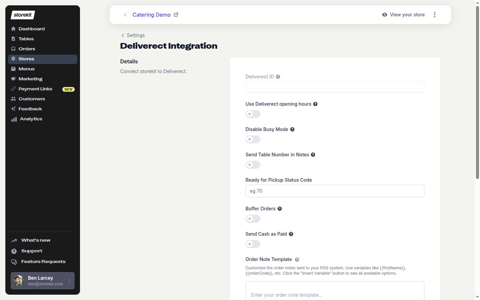Image resolution: width=480 pixels, height=300 pixels.
Task: Toggle Use Deliverect opening hours switch
Action: point(253,114)
